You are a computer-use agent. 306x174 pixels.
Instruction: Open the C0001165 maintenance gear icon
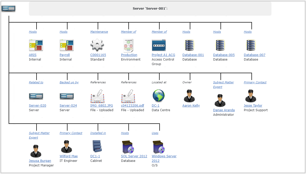pyautogui.click(x=97, y=45)
